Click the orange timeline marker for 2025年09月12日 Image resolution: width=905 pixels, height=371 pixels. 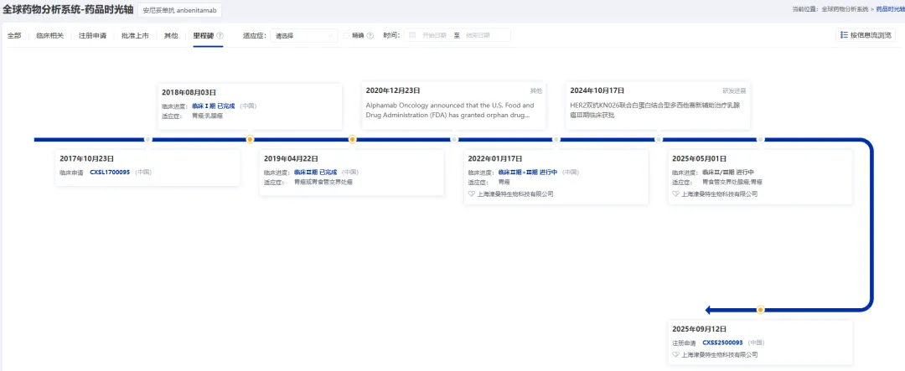point(760,310)
